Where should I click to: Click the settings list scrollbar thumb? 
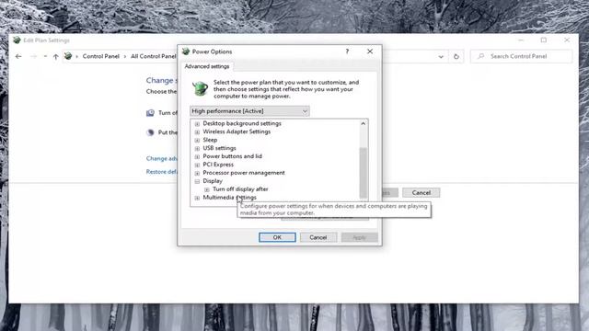point(363,173)
